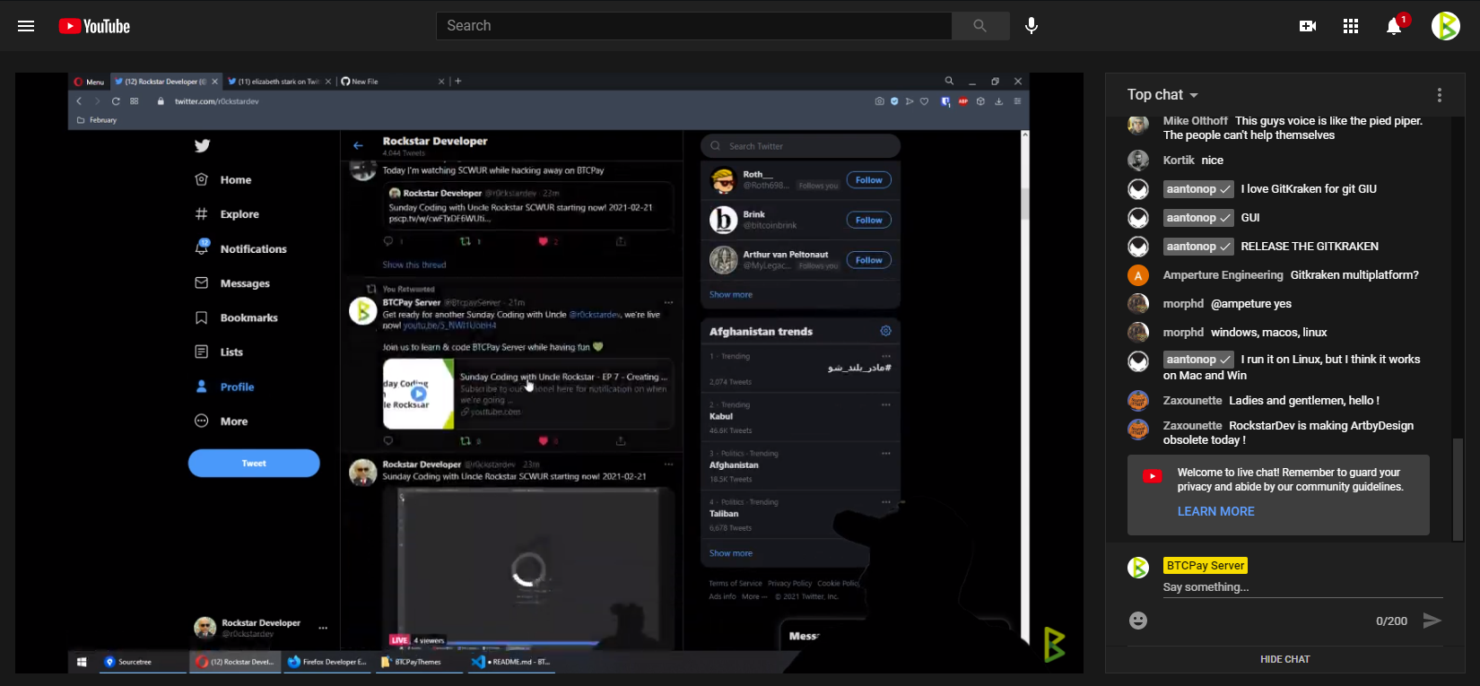Retweet icon on BTCPay Server tweet
The image size is (1480, 686).
pyautogui.click(x=466, y=441)
